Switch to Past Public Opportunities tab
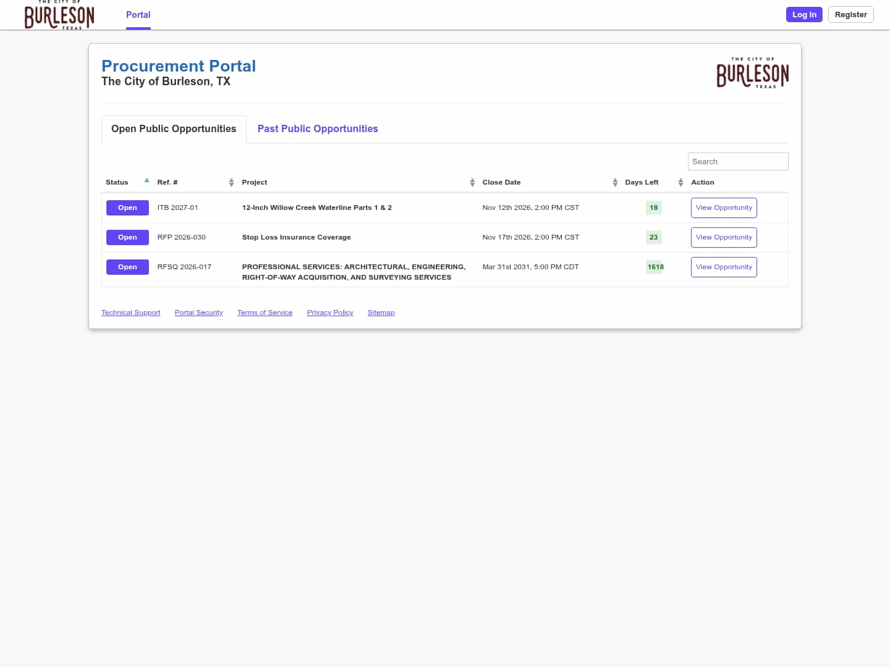890x667 pixels. 318,128
